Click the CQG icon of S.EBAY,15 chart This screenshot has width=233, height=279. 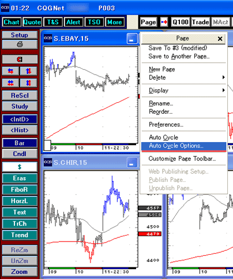pos(48,38)
